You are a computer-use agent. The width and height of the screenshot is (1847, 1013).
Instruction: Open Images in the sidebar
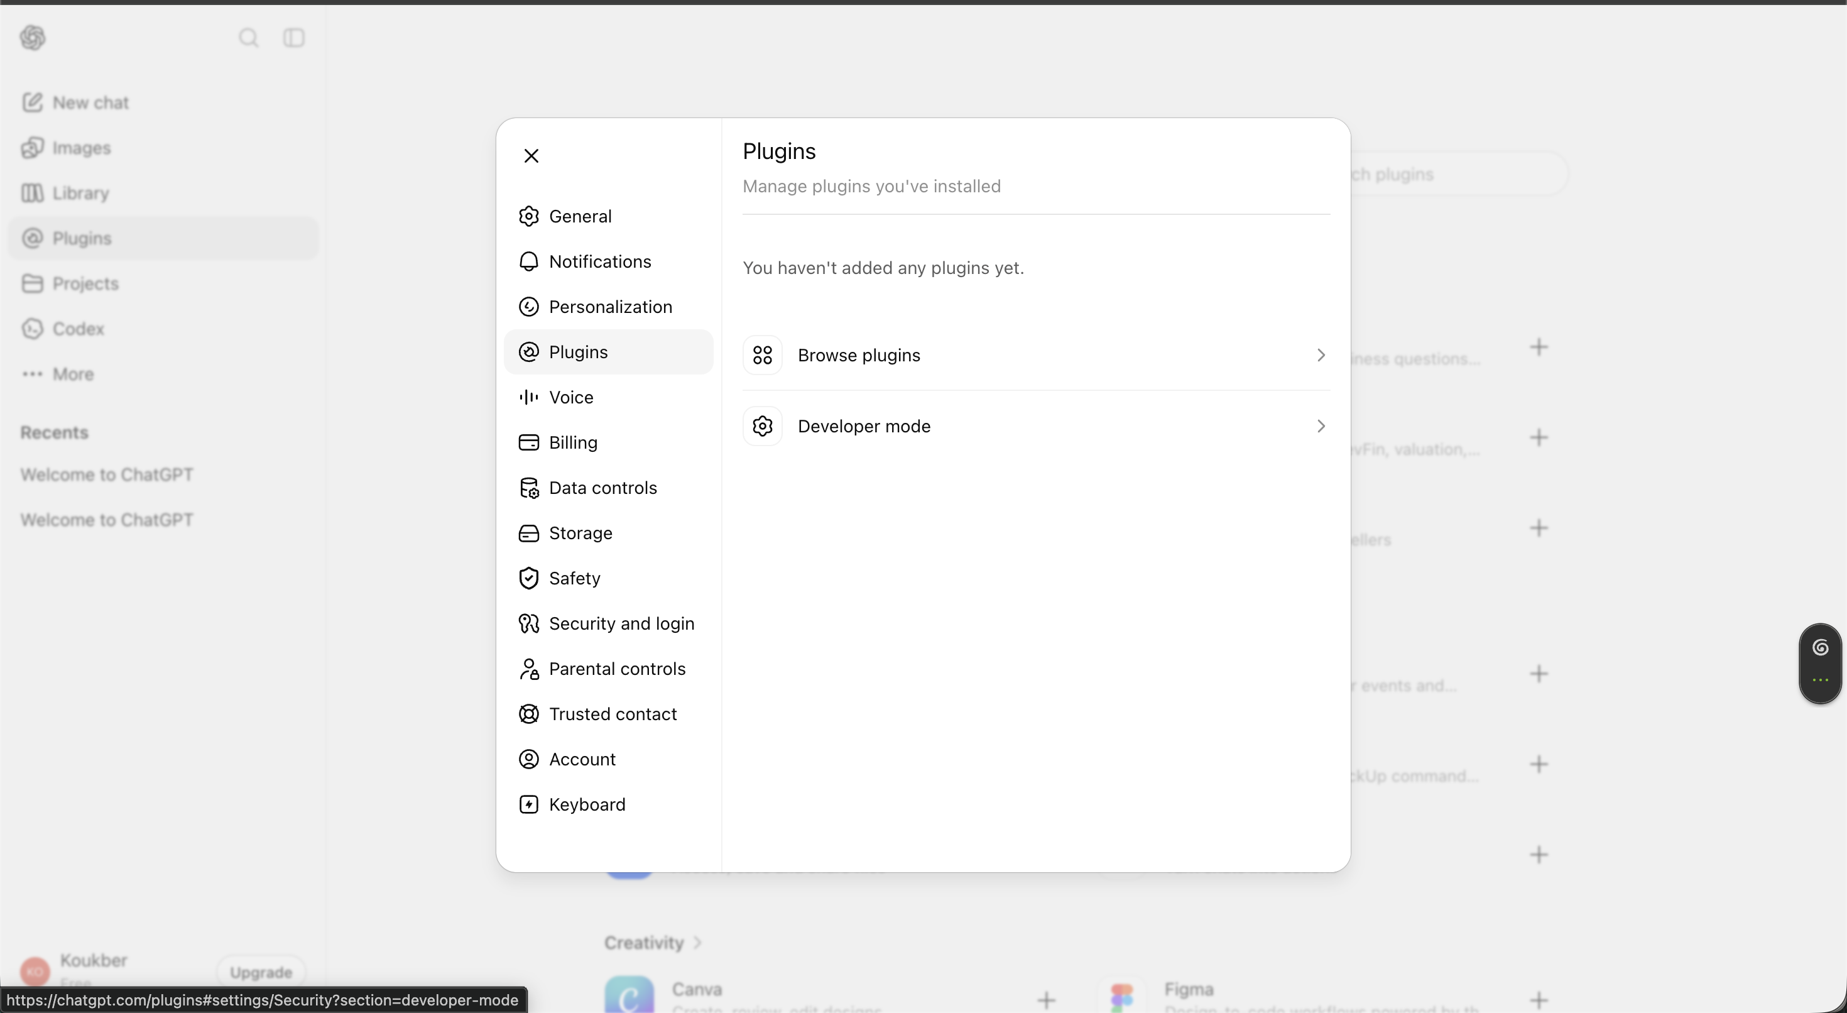click(x=163, y=148)
